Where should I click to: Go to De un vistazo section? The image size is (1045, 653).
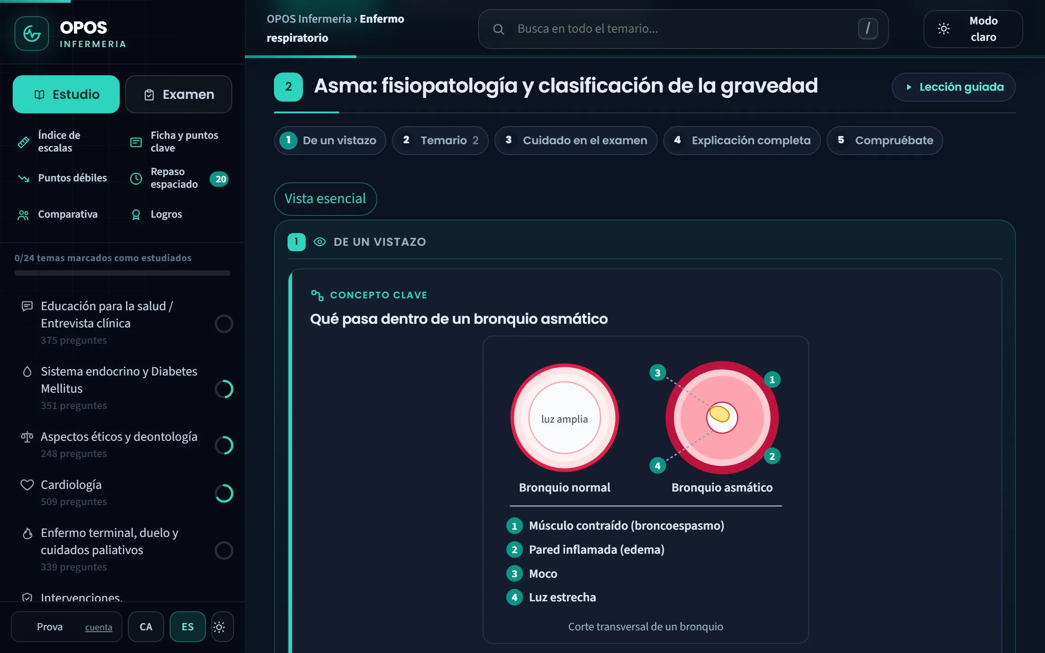tap(330, 141)
